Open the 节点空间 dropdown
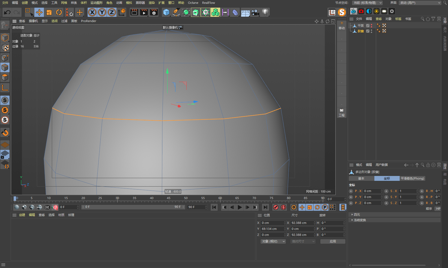Screen dimensions: 448x268 point(367,3)
